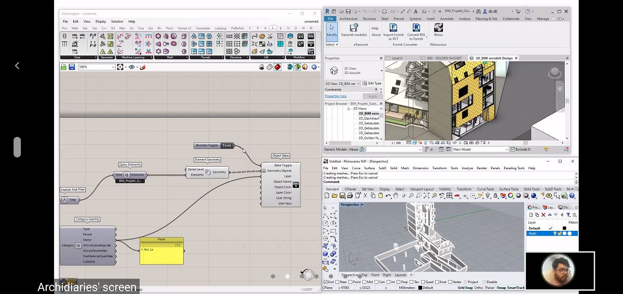Screen dimensions: 623x294
Task: Toggle the Exclude Options checkbox in Revit
Action: (x=512, y=150)
